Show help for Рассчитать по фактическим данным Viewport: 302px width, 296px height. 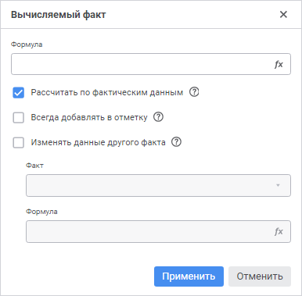[194, 92]
